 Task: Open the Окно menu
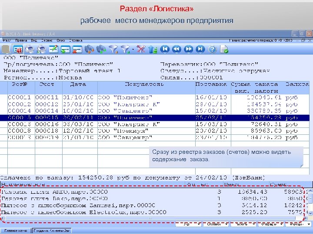pos(61,40)
